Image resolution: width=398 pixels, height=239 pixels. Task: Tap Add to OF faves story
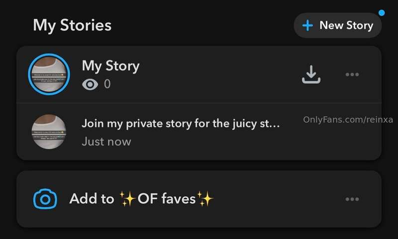coord(199,199)
